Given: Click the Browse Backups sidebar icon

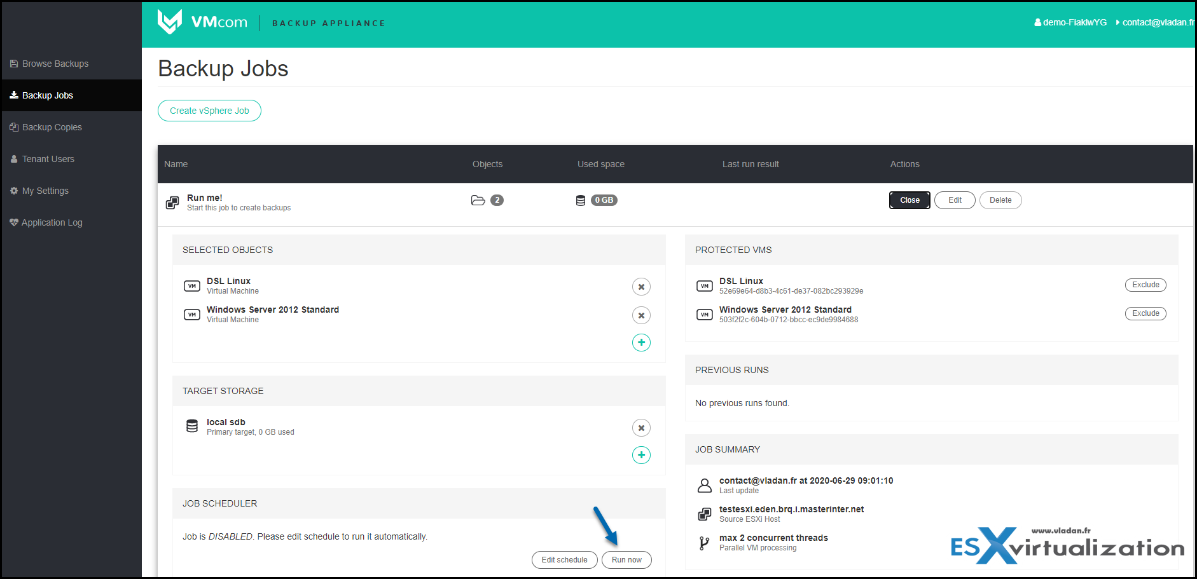Looking at the screenshot, I should pos(14,64).
